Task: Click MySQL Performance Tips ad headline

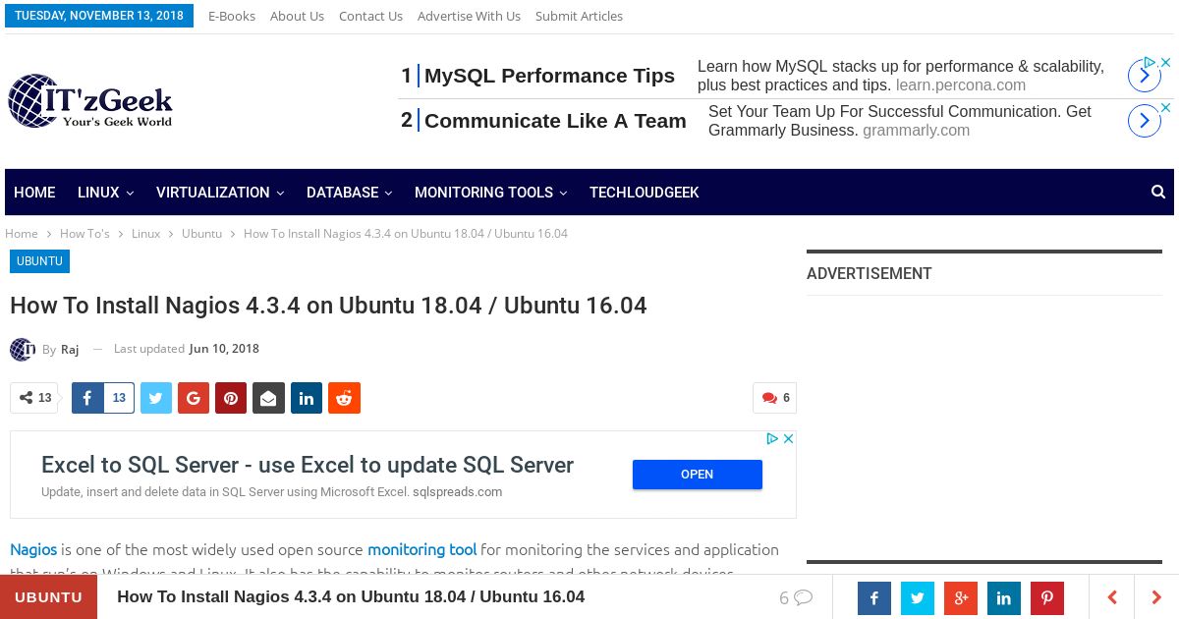Action: 549,76
